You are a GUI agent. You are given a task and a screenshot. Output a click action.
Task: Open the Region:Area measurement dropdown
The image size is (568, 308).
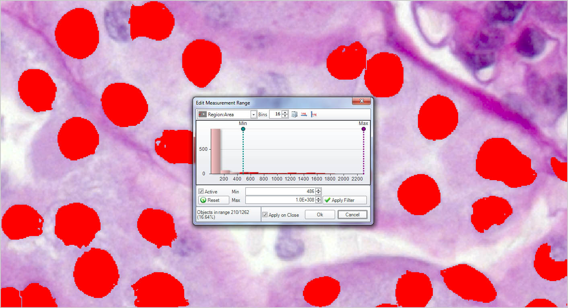[253, 115]
